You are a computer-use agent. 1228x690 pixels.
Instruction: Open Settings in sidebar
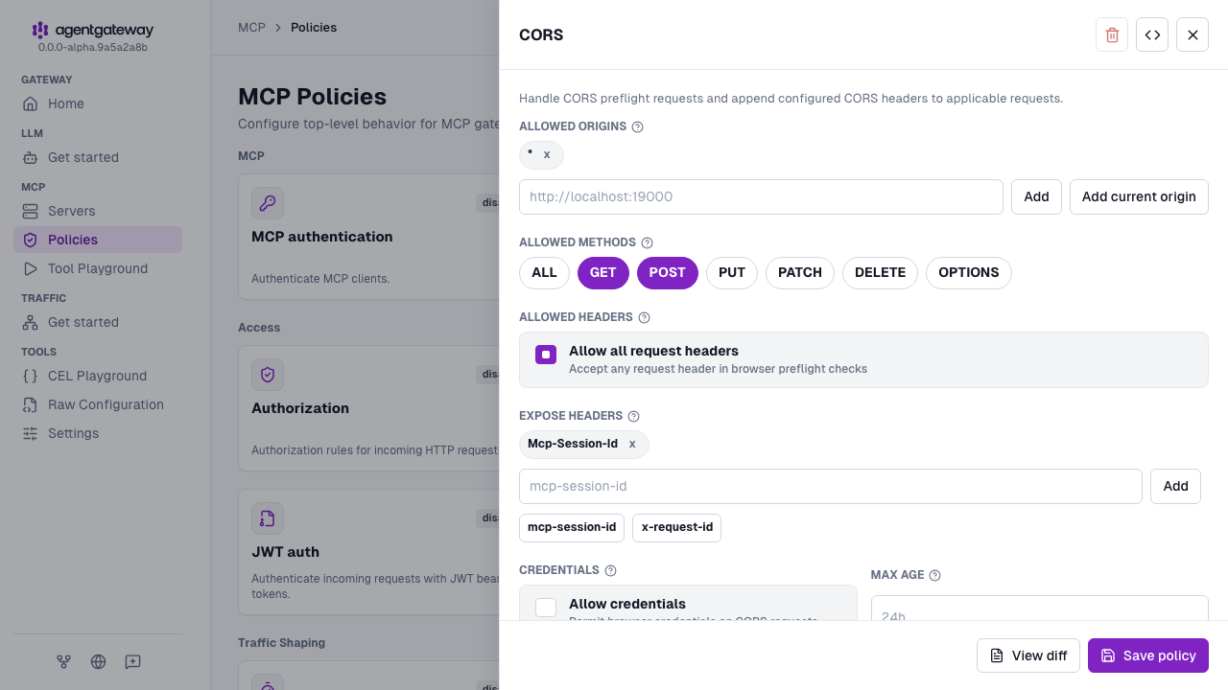[98, 433]
